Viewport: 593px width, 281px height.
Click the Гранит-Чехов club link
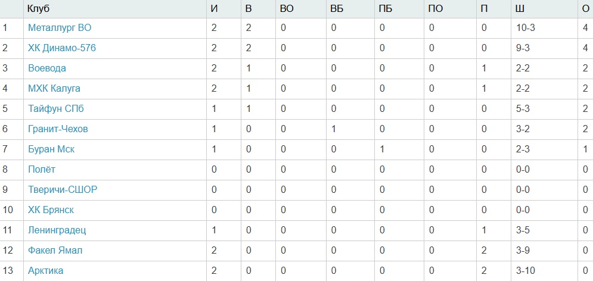coord(58,129)
